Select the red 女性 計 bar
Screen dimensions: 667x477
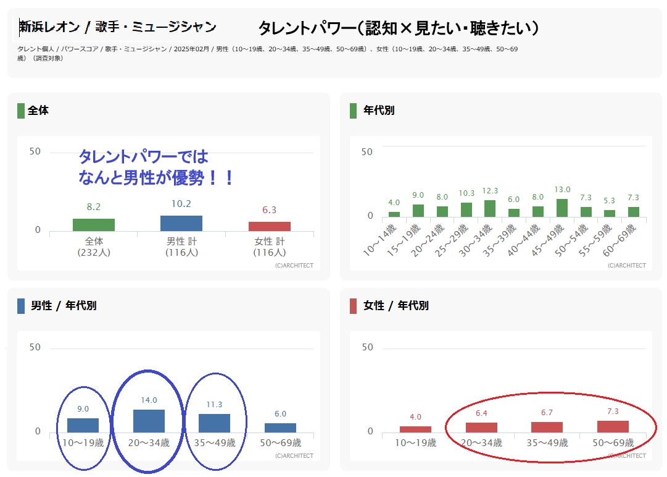click(x=269, y=226)
